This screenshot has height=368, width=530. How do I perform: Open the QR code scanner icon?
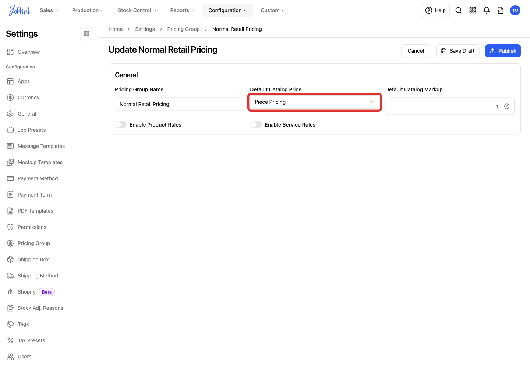(x=473, y=10)
